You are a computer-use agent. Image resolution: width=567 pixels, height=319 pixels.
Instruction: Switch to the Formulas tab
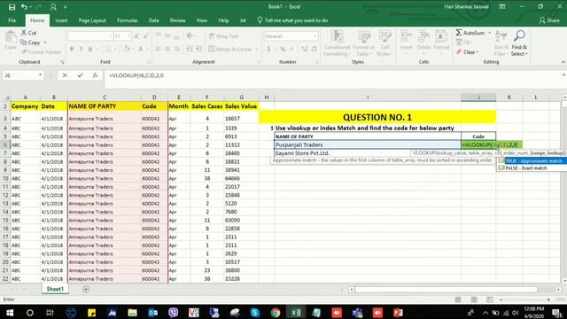(127, 20)
